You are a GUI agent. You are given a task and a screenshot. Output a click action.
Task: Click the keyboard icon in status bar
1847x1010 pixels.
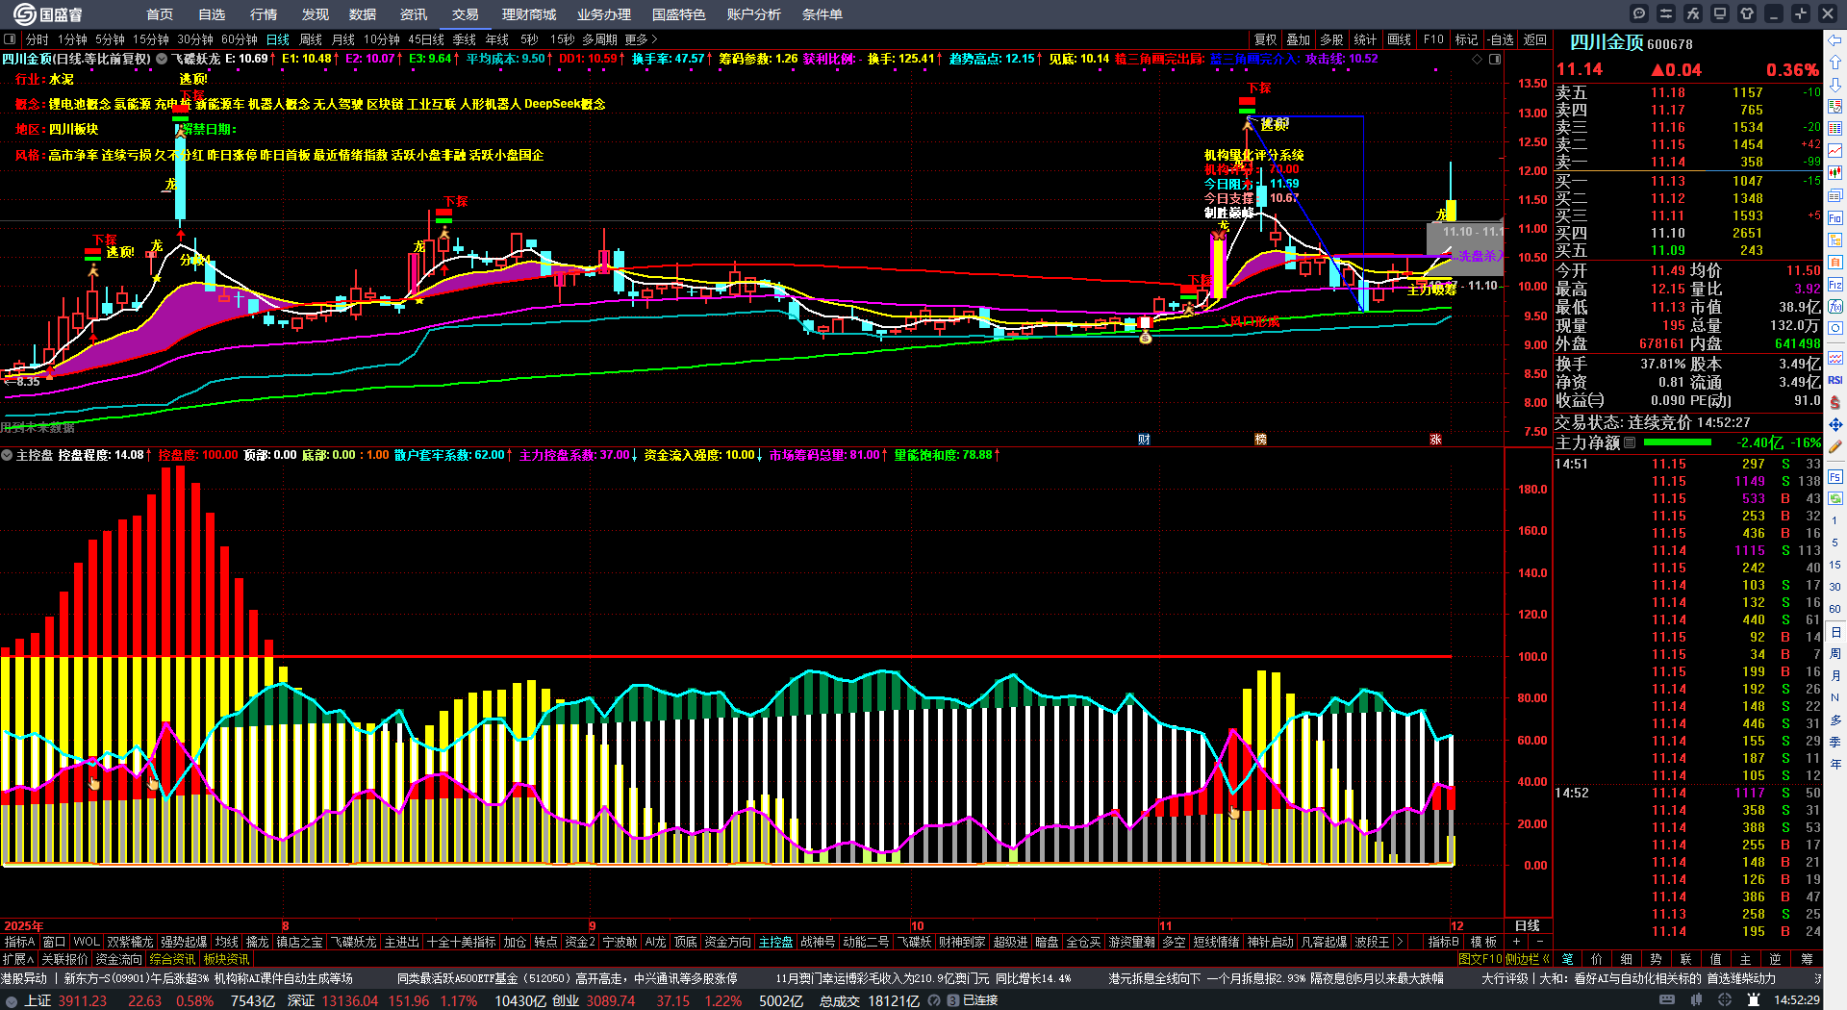point(1667,1000)
